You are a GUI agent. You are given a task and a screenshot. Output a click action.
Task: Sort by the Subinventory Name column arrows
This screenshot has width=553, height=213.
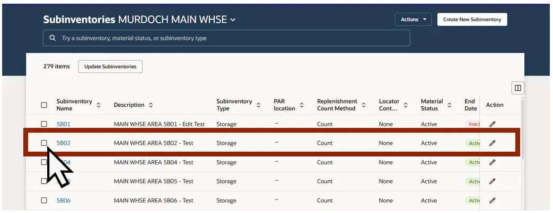[99, 105]
